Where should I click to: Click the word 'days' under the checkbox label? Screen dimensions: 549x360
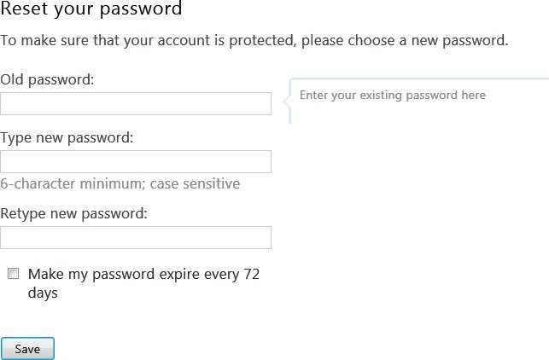(x=43, y=293)
